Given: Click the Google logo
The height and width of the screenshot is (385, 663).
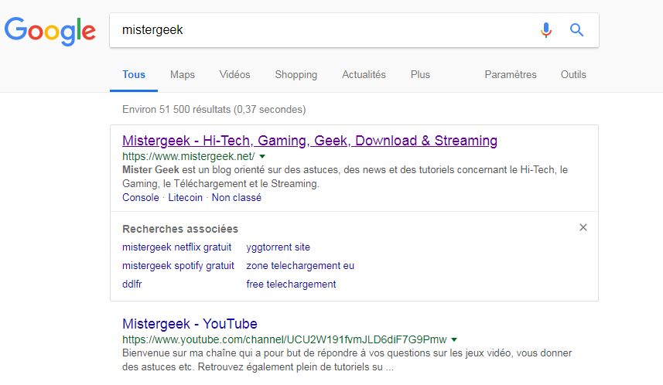Looking at the screenshot, I should [50, 31].
